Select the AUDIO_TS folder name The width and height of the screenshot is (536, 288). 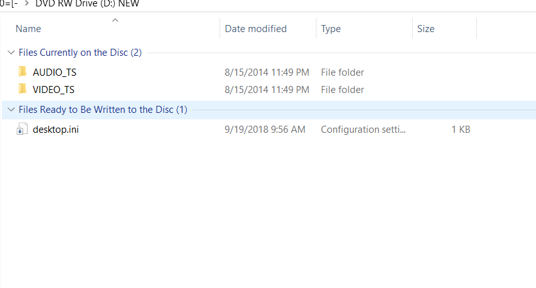point(55,72)
